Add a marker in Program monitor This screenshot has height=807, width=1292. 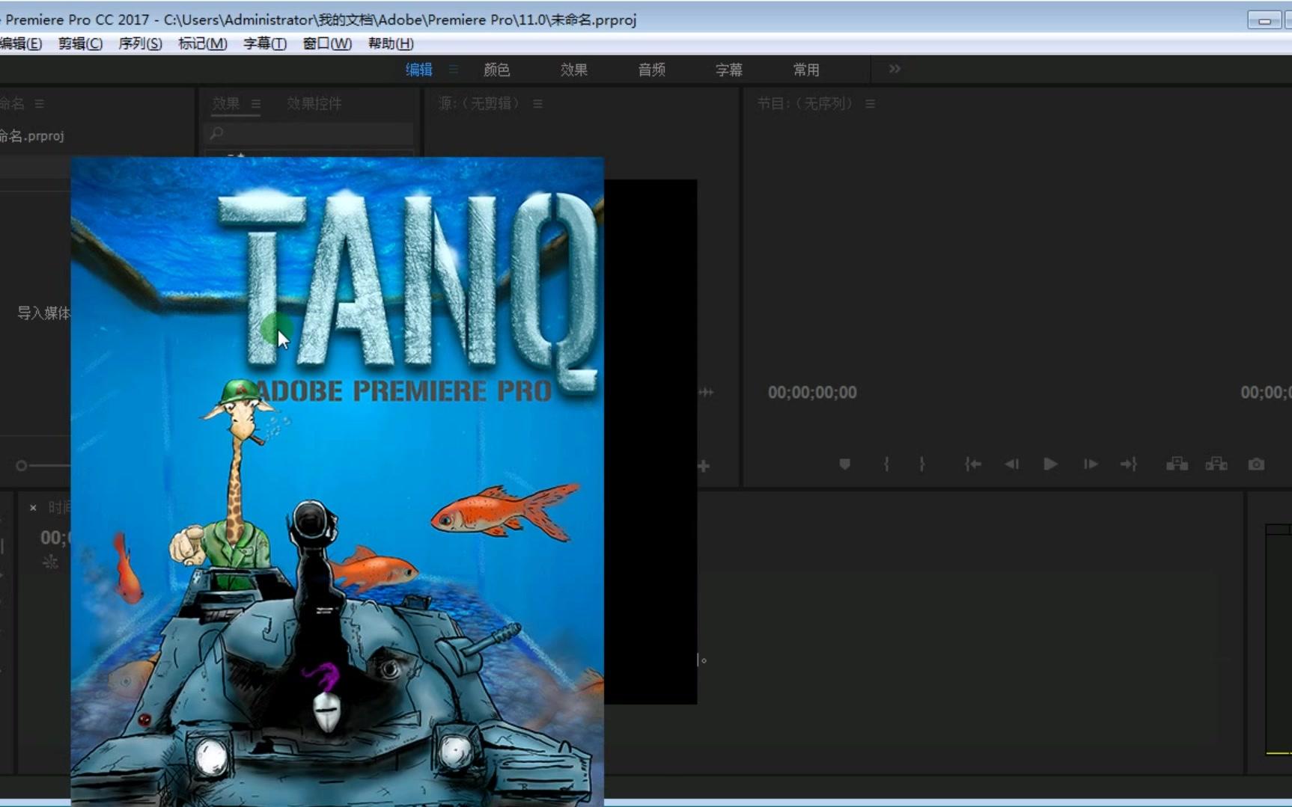click(x=844, y=464)
